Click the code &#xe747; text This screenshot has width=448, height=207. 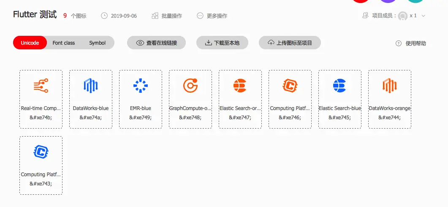click(x=240, y=118)
